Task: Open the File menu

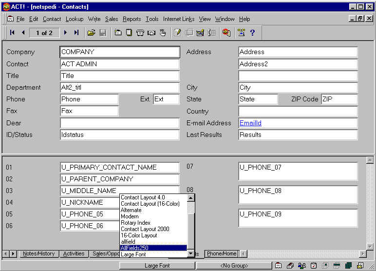Action: click(20, 19)
